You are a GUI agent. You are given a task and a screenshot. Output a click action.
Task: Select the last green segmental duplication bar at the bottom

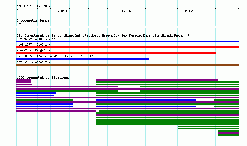coord(229,135)
